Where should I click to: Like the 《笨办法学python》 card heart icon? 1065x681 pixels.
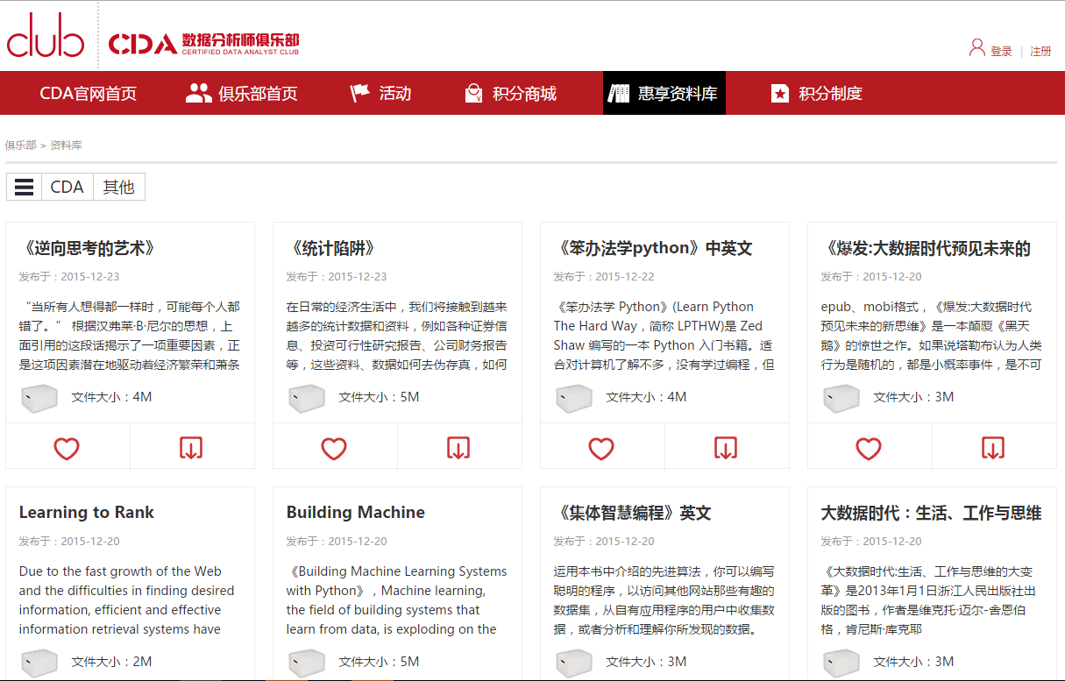click(x=601, y=449)
